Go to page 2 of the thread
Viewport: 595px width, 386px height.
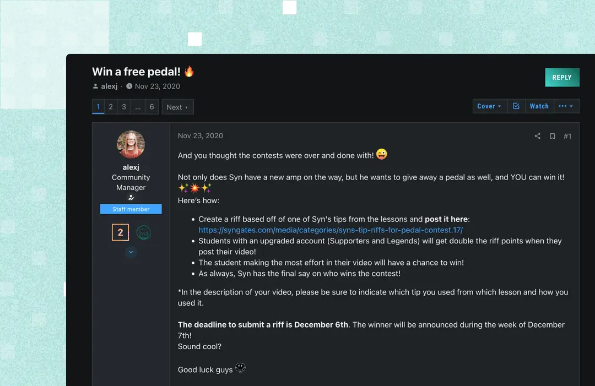pyautogui.click(x=111, y=107)
